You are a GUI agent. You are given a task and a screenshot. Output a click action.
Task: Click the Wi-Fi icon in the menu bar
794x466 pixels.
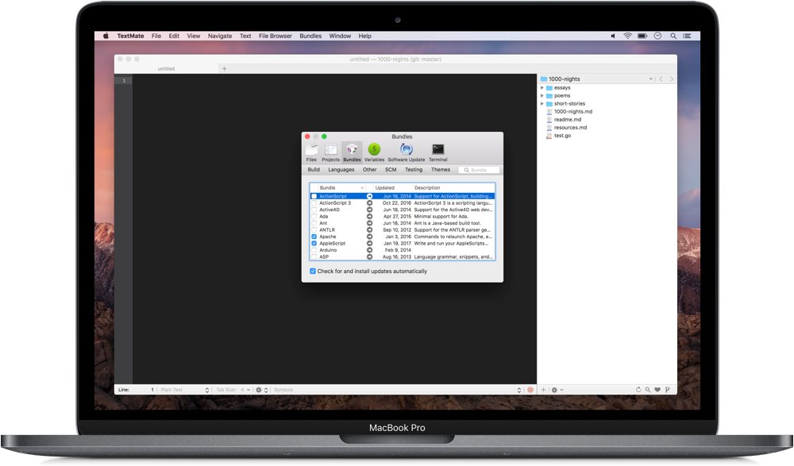(627, 36)
